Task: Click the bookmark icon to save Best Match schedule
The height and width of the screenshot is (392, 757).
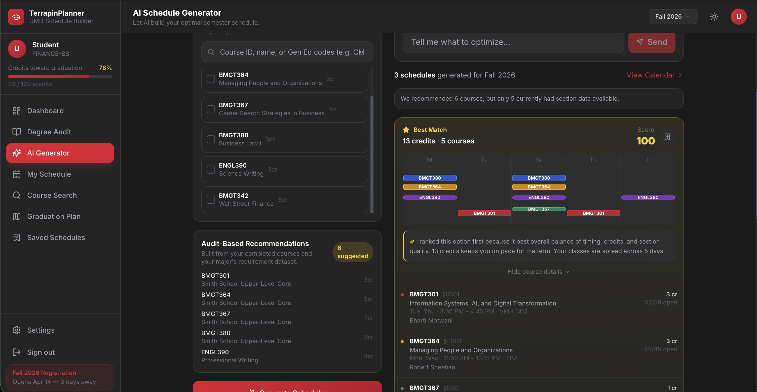Action: (667, 137)
